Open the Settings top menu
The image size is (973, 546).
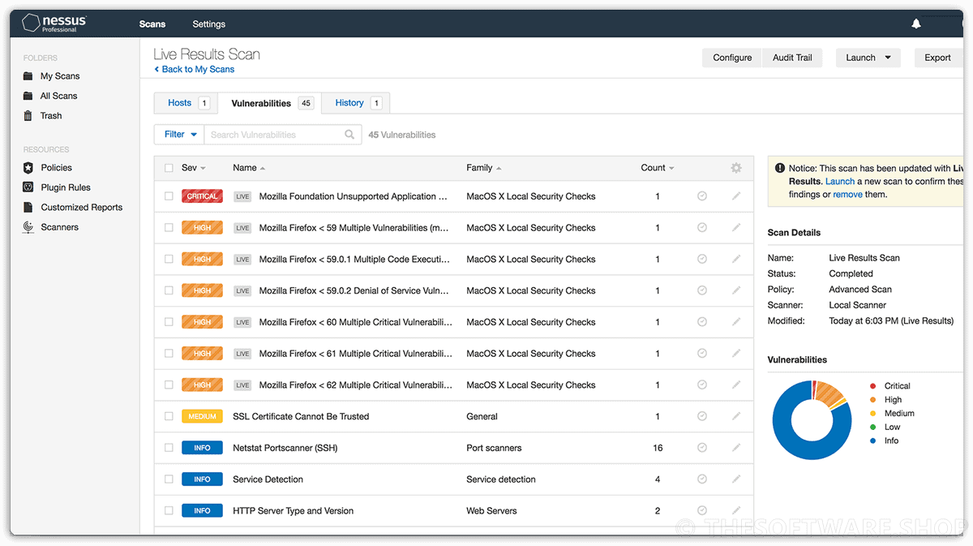[209, 24]
